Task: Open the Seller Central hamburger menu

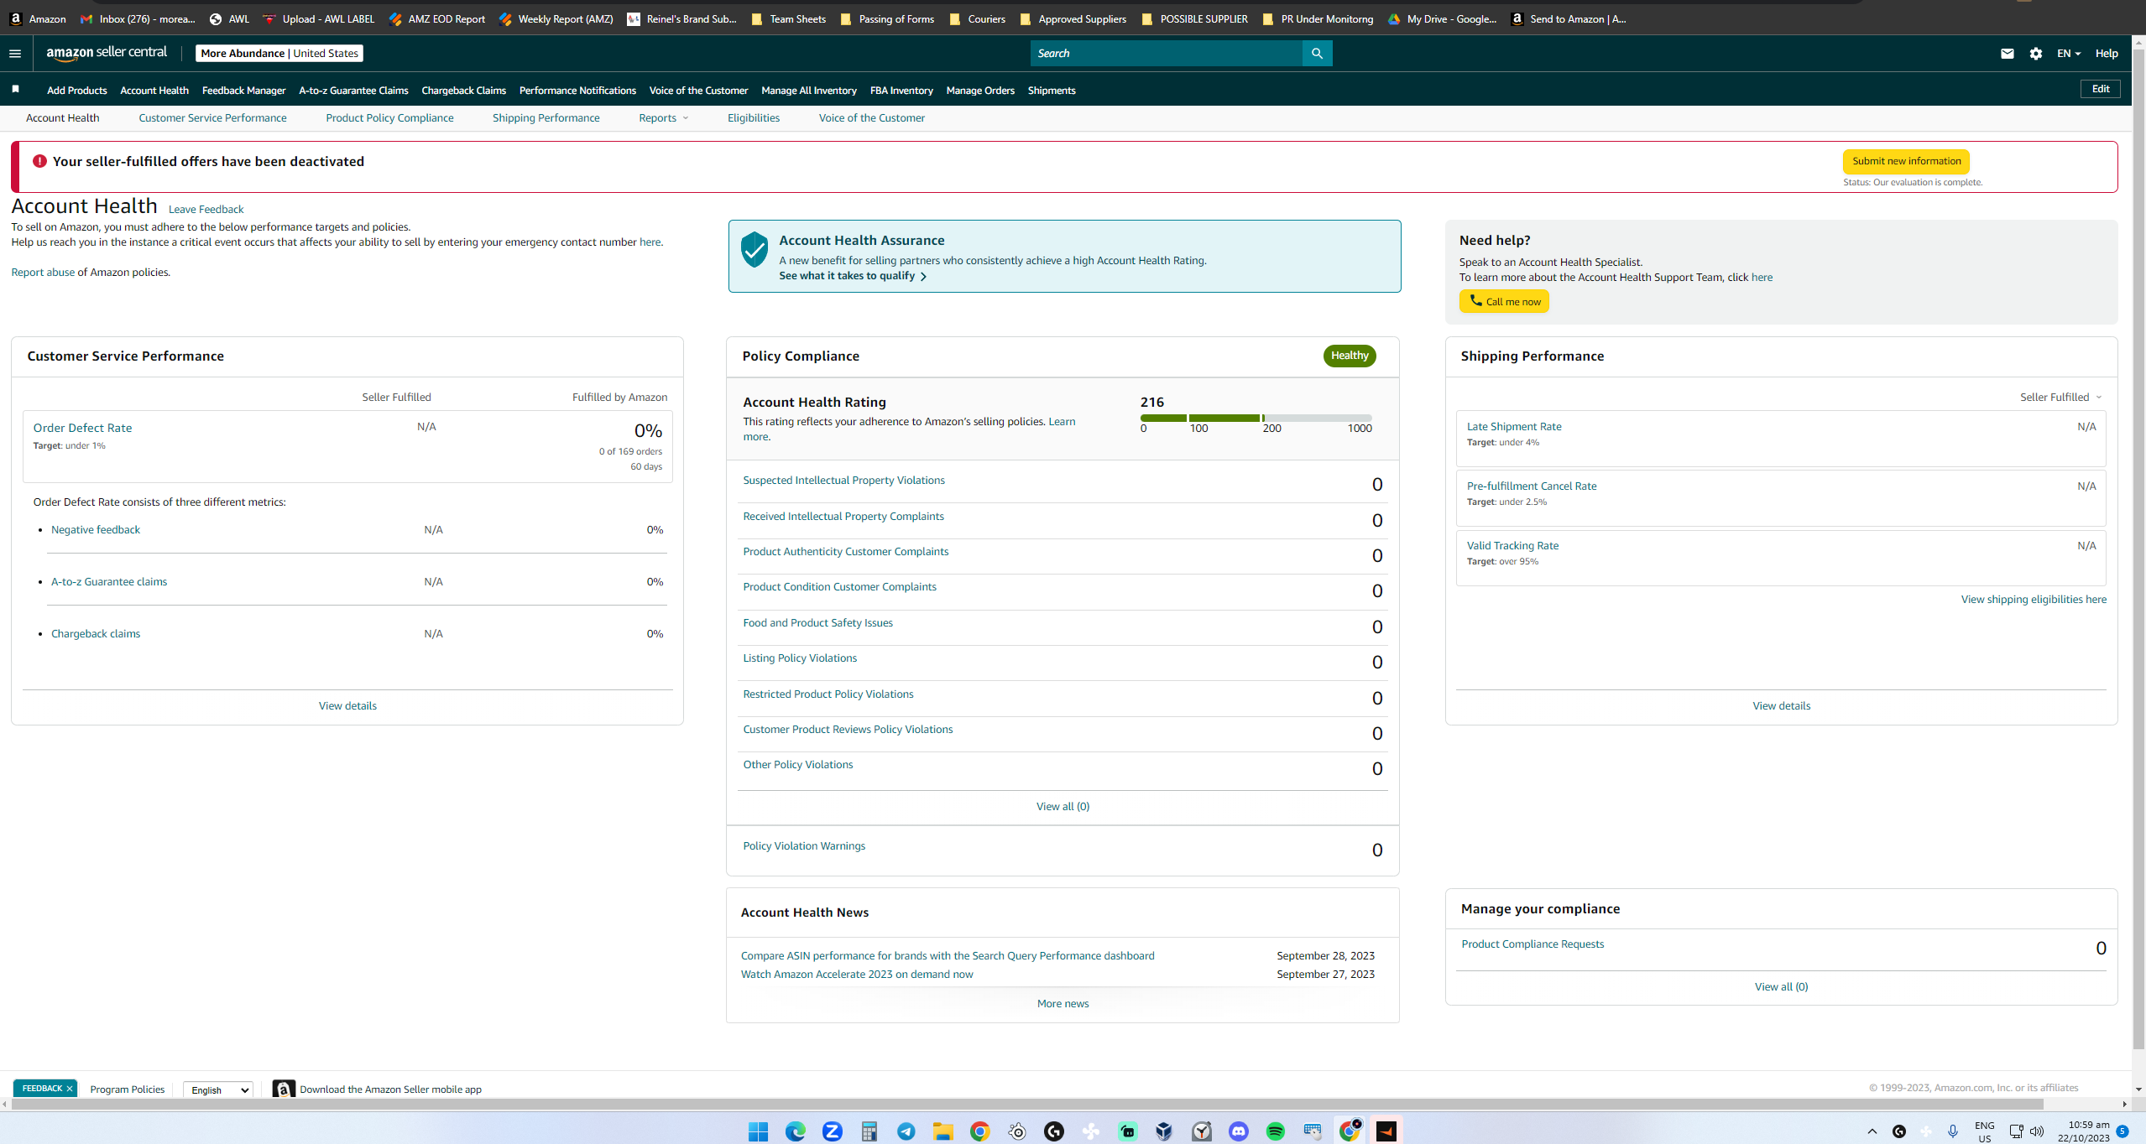Action: click(15, 53)
